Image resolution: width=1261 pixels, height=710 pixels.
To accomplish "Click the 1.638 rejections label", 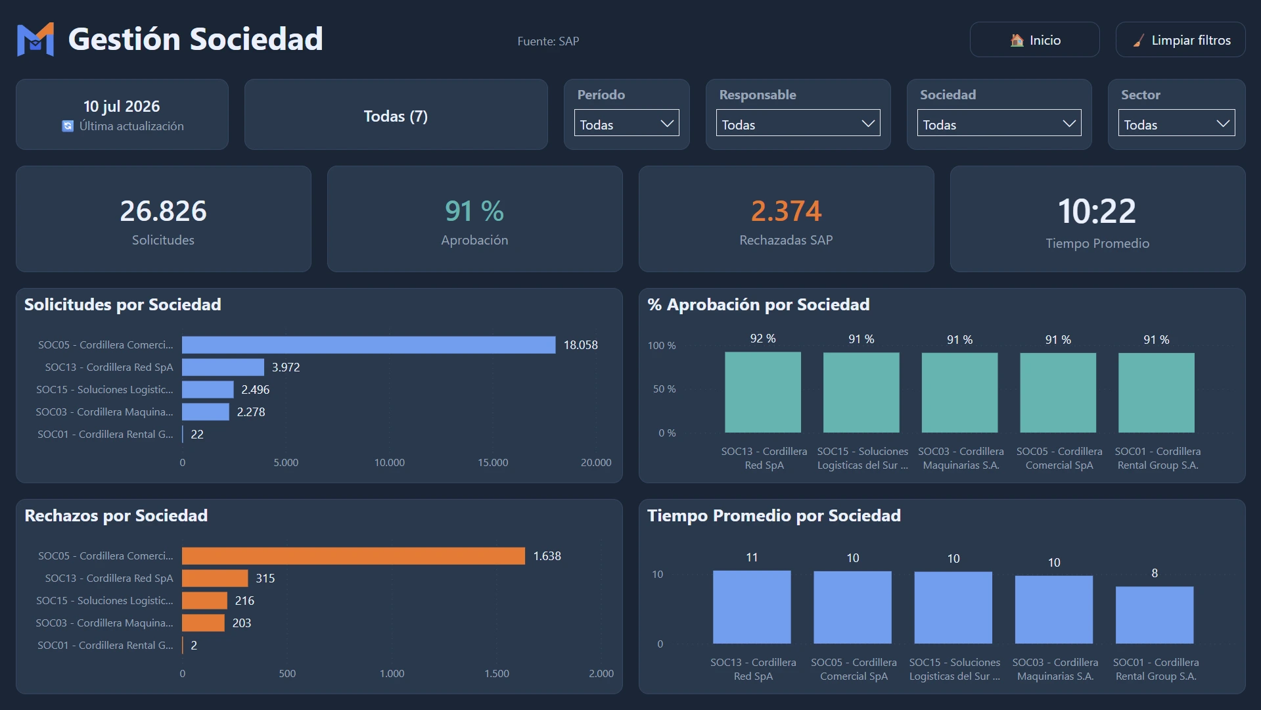I will (547, 556).
